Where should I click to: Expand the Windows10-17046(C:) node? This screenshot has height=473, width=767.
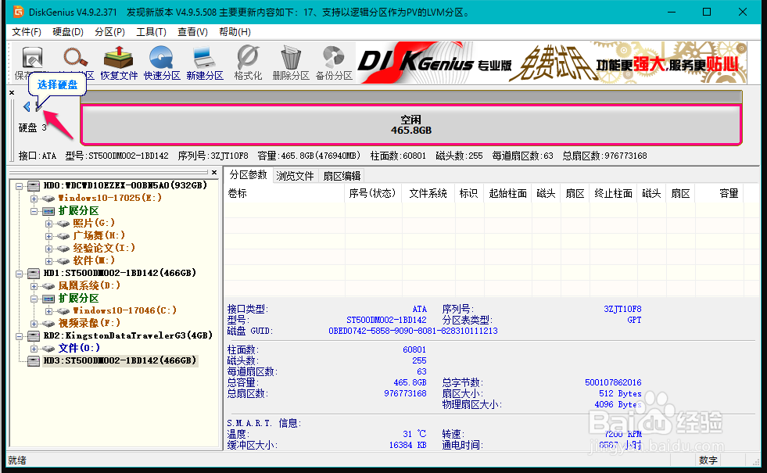(48, 311)
